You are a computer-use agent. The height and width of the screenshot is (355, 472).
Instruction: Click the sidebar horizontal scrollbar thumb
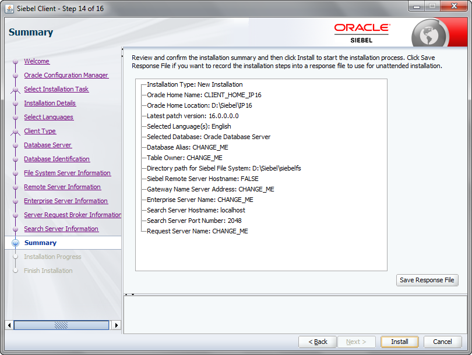pos(61,325)
